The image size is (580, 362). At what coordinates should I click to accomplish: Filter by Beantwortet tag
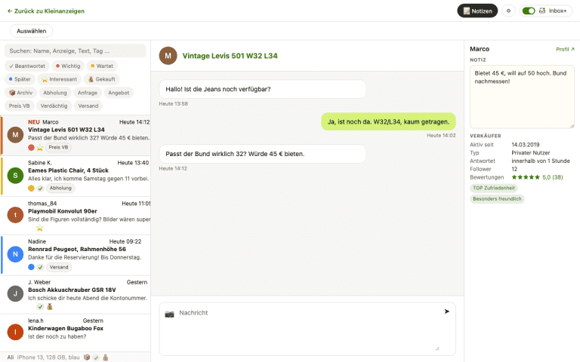[27, 66]
